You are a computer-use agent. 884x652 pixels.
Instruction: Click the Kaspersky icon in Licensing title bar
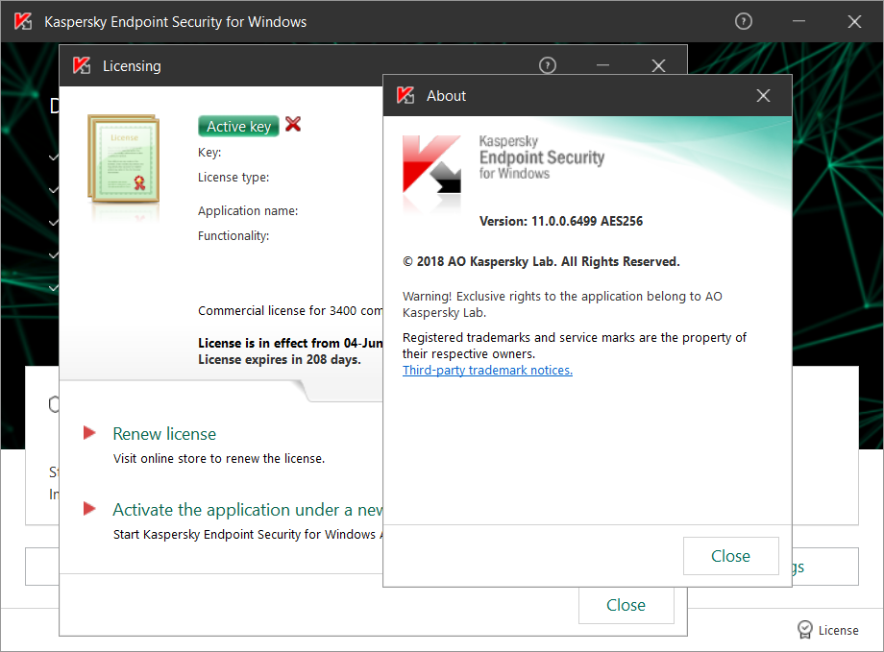(x=82, y=65)
